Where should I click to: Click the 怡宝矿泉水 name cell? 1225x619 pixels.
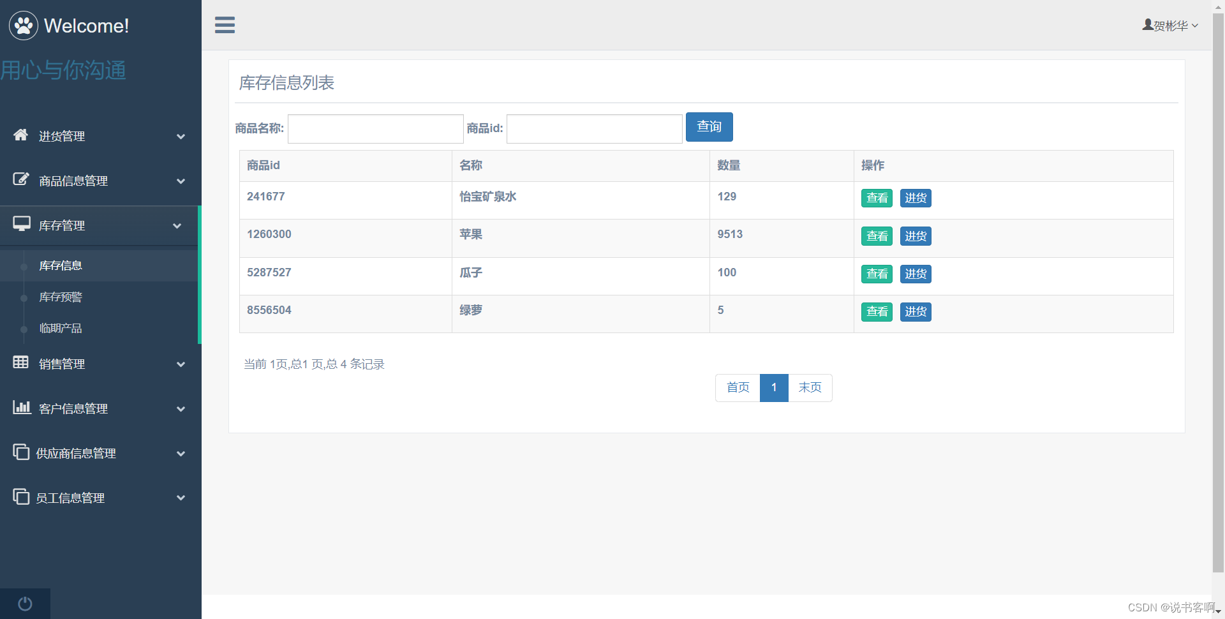click(581, 200)
